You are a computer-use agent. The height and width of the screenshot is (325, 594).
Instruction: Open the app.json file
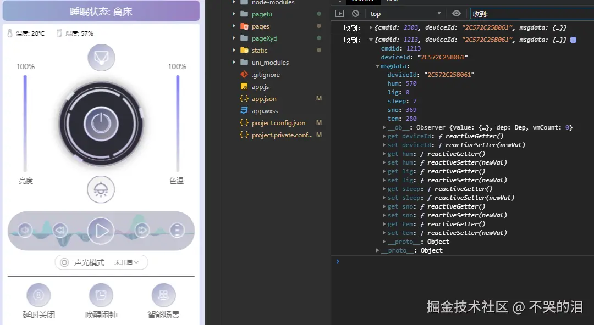264,99
